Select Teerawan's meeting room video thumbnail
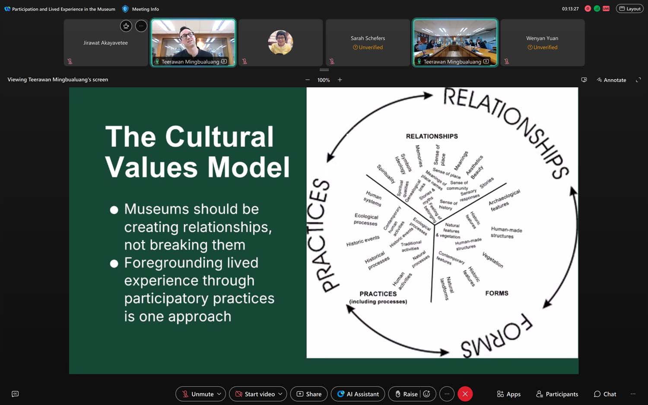Image resolution: width=648 pixels, height=405 pixels. (455, 42)
